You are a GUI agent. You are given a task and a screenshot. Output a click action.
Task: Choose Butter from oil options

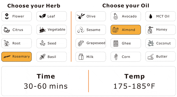pos(160,56)
